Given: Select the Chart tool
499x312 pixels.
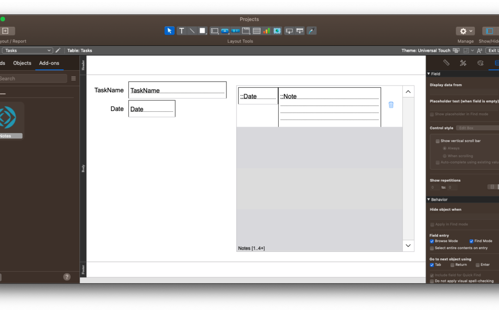Looking at the screenshot, I should [x=267, y=31].
